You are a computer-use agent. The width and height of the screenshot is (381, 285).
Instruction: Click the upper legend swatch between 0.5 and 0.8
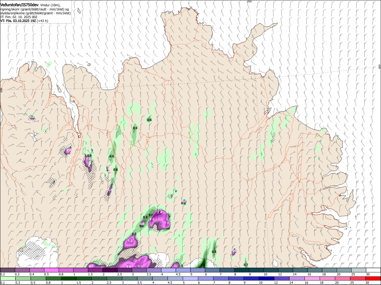coord(51,270)
